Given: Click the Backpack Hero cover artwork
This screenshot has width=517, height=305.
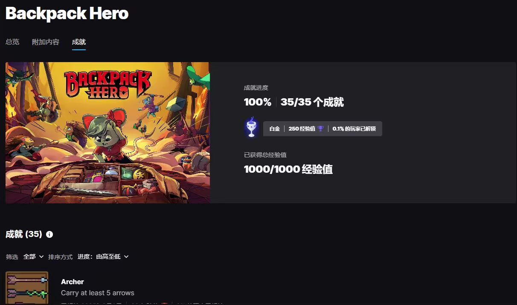Looking at the screenshot, I should [x=107, y=133].
